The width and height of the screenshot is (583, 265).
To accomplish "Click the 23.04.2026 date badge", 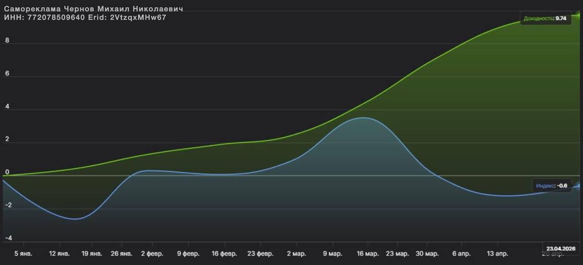I will tap(560, 248).
